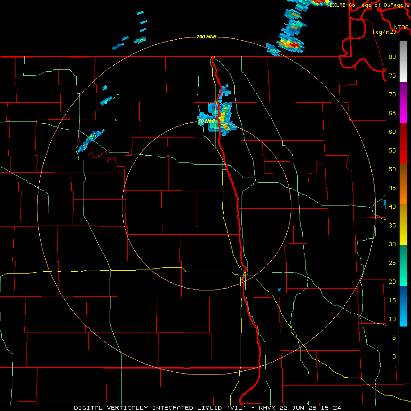Select the blue segment of the color bar
411x411 pixels.
pos(403,306)
